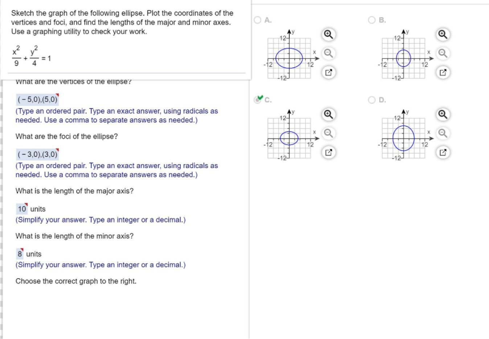
Task: Click the zoom-out magnifier beside graph B
Action: tap(442, 53)
